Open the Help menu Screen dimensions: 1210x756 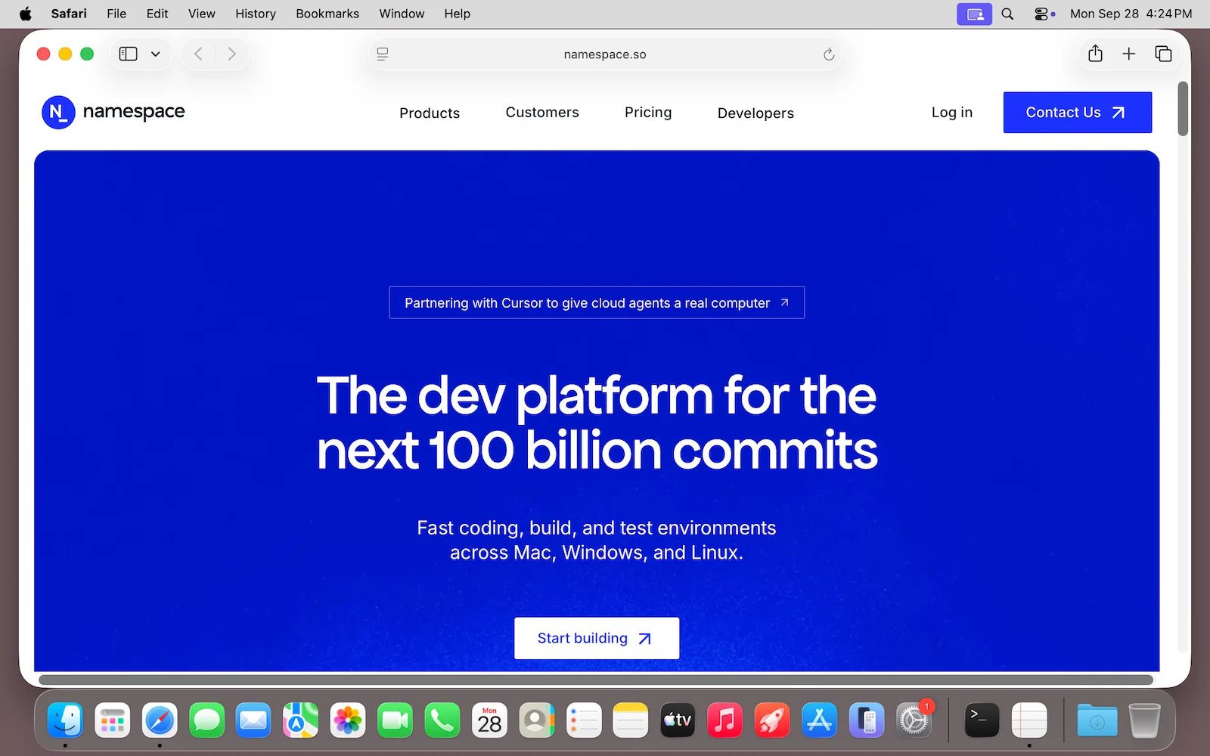pos(458,14)
